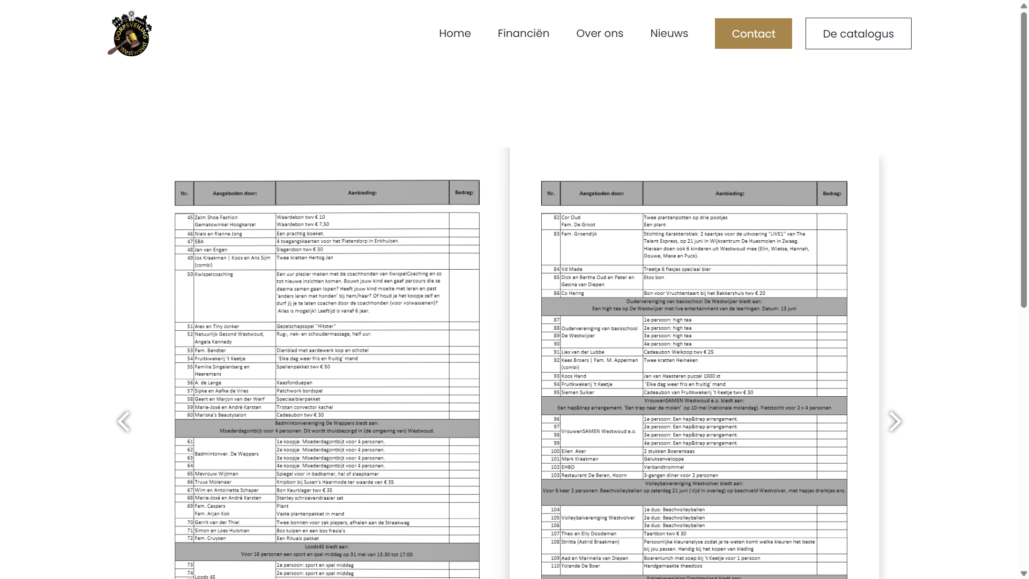Open De catalogus button
Screen dimensions: 1029x579
click(857, 34)
